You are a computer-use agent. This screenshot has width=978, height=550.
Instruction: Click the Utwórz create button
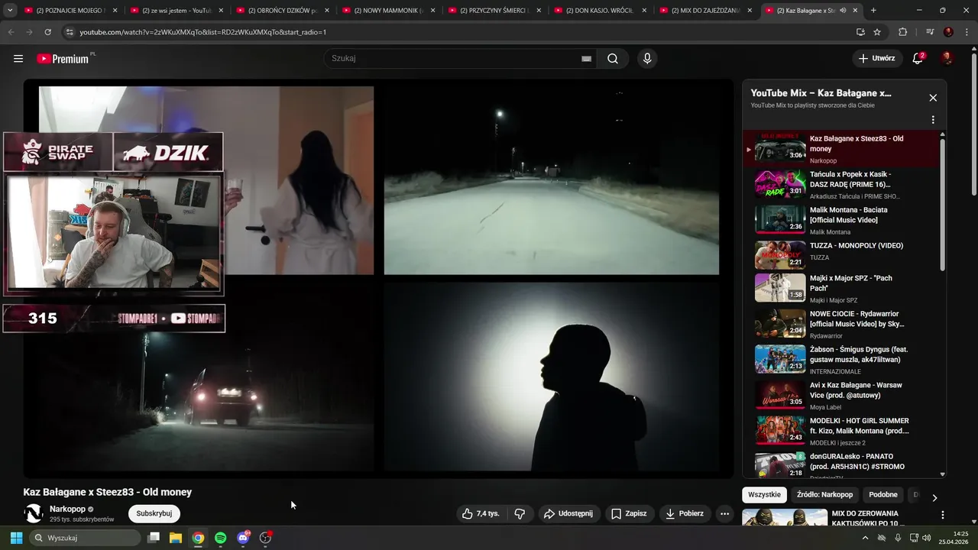(x=876, y=59)
